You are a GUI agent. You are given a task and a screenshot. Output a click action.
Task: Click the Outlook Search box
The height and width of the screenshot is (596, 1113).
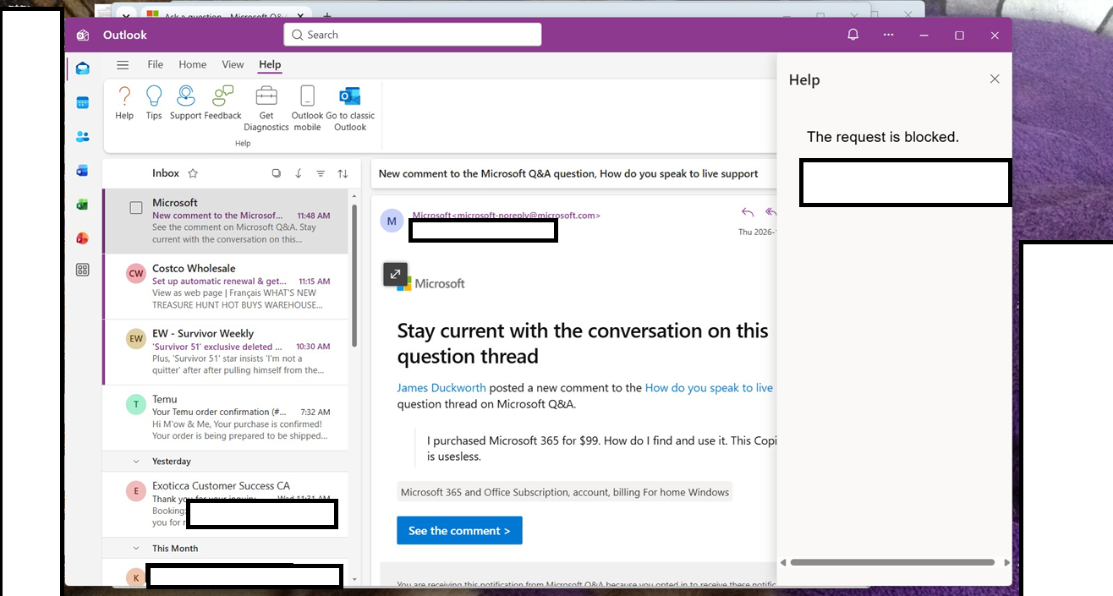[x=413, y=35]
